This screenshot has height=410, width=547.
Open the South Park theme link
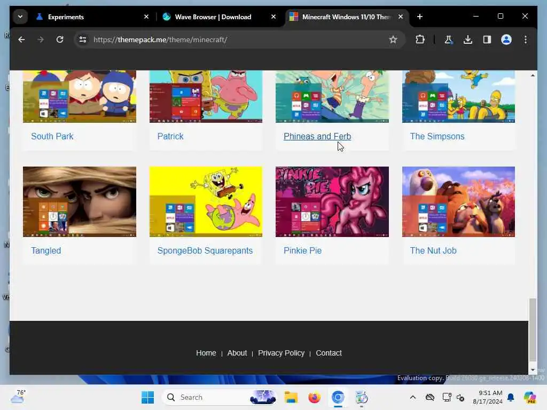tap(52, 136)
